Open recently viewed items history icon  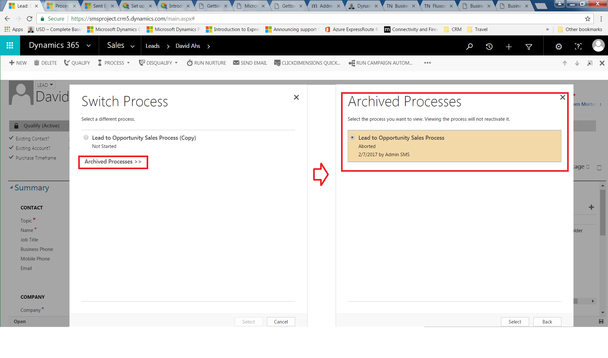pyautogui.click(x=489, y=47)
